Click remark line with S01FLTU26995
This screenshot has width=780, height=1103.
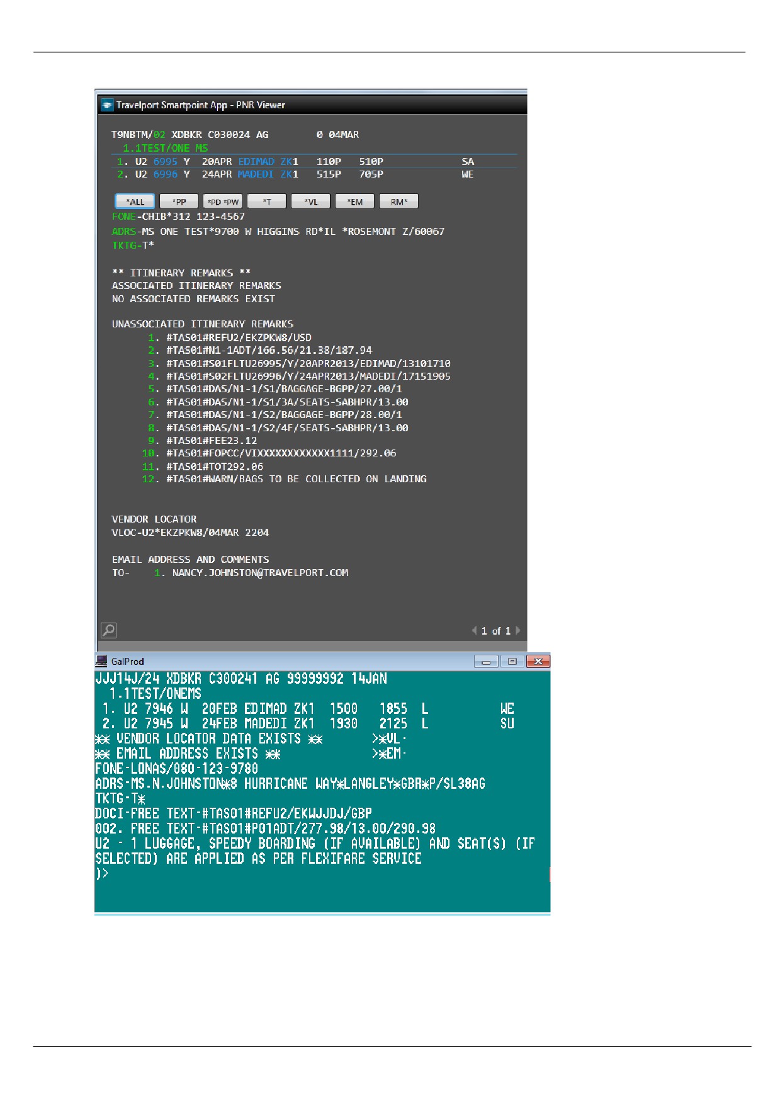[308, 363]
